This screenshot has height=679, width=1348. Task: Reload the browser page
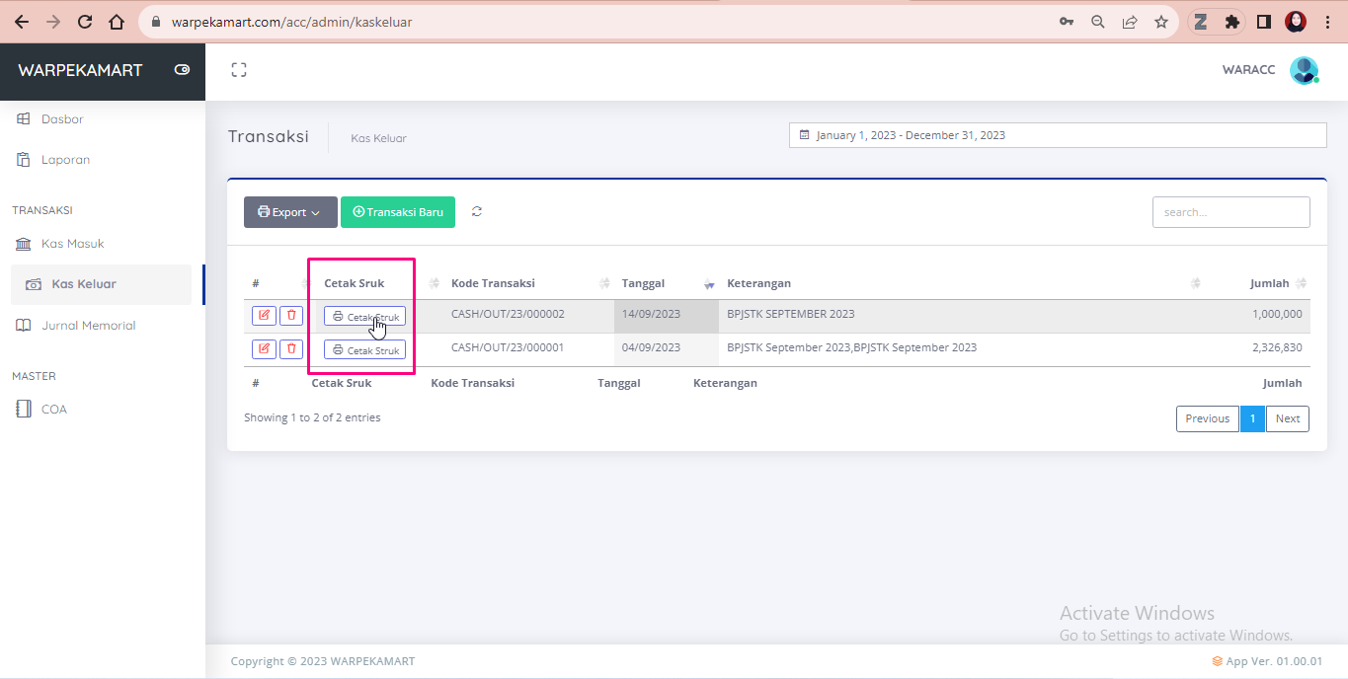(85, 22)
